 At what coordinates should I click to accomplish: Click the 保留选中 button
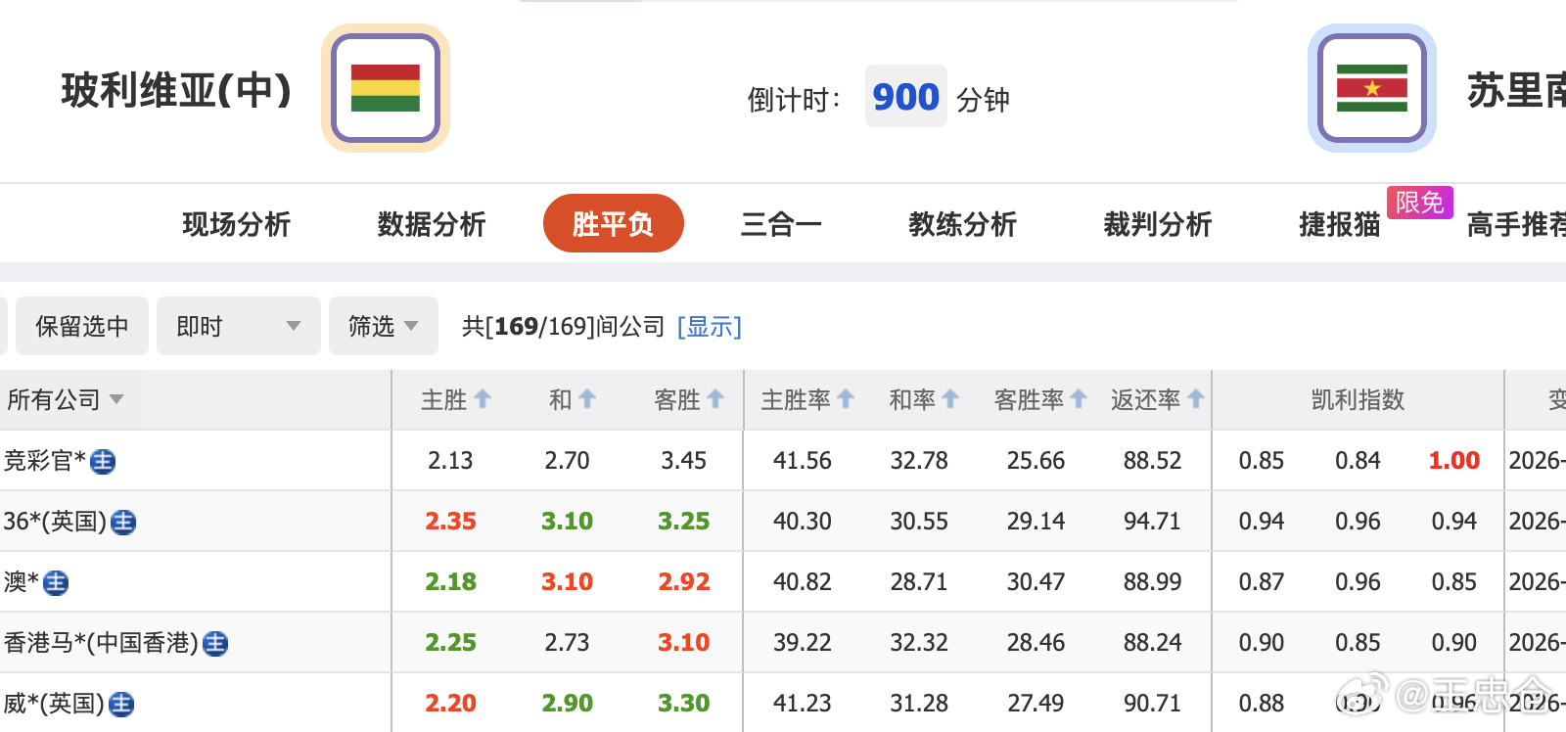click(82, 326)
